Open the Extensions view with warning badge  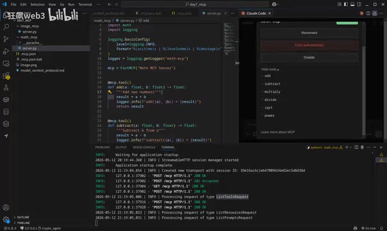click(6, 76)
